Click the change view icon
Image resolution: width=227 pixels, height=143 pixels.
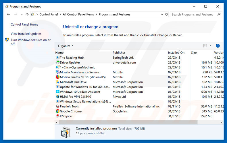point(205,46)
